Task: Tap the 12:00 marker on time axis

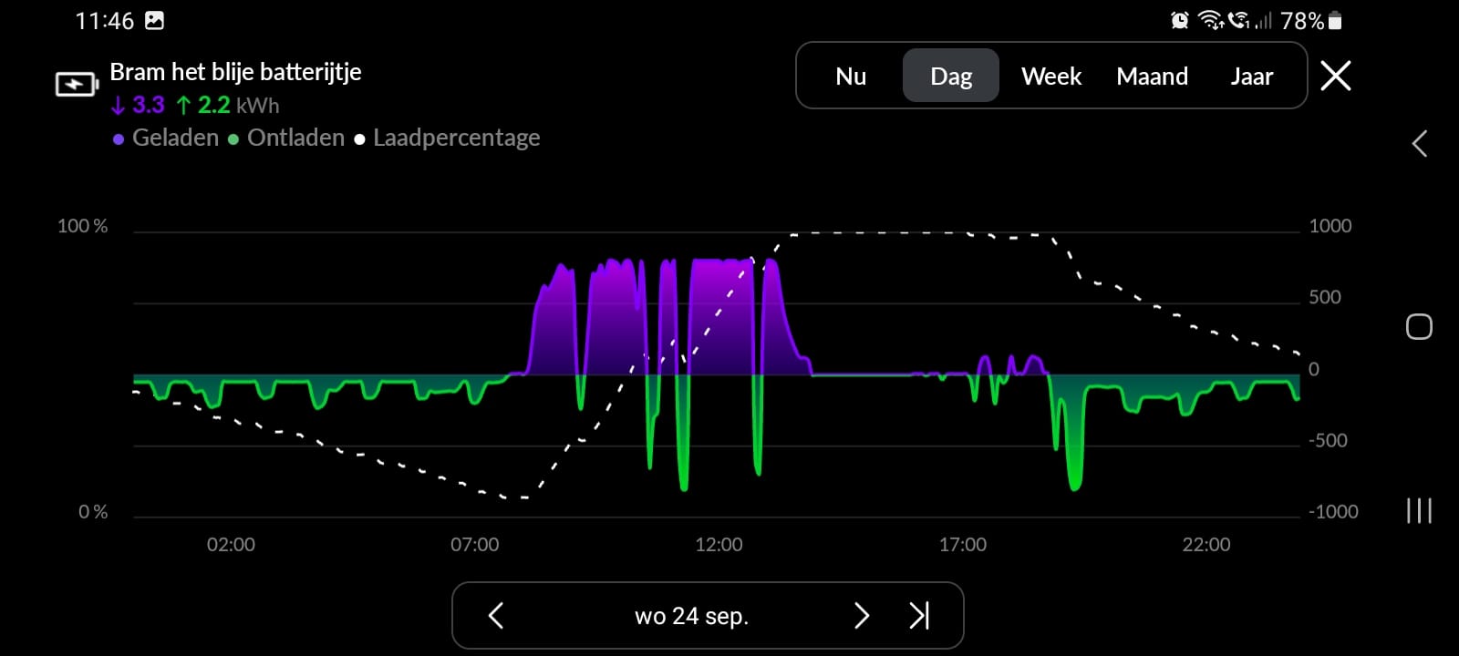Action: (x=719, y=545)
